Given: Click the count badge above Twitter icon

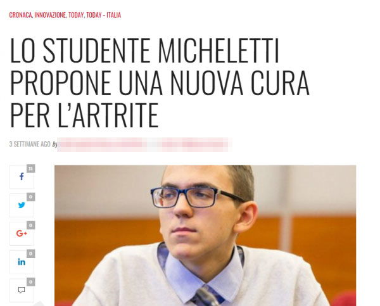Looking at the screenshot, I should pyautogui.click(x=31, y=197).
